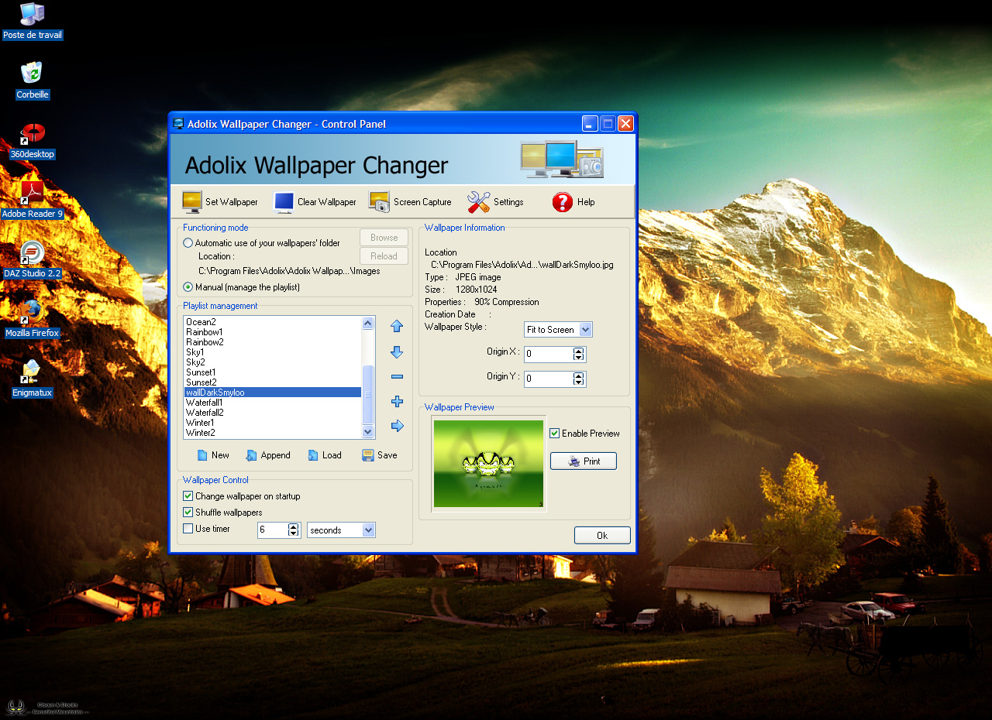Viewport: 992px width, 720px height.
Task: Remove playlist item with the minus icon
Action: click(397, 377)
